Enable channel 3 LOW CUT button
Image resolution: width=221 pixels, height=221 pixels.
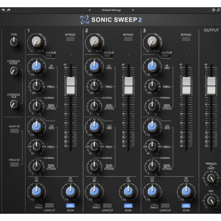(165, 206)
